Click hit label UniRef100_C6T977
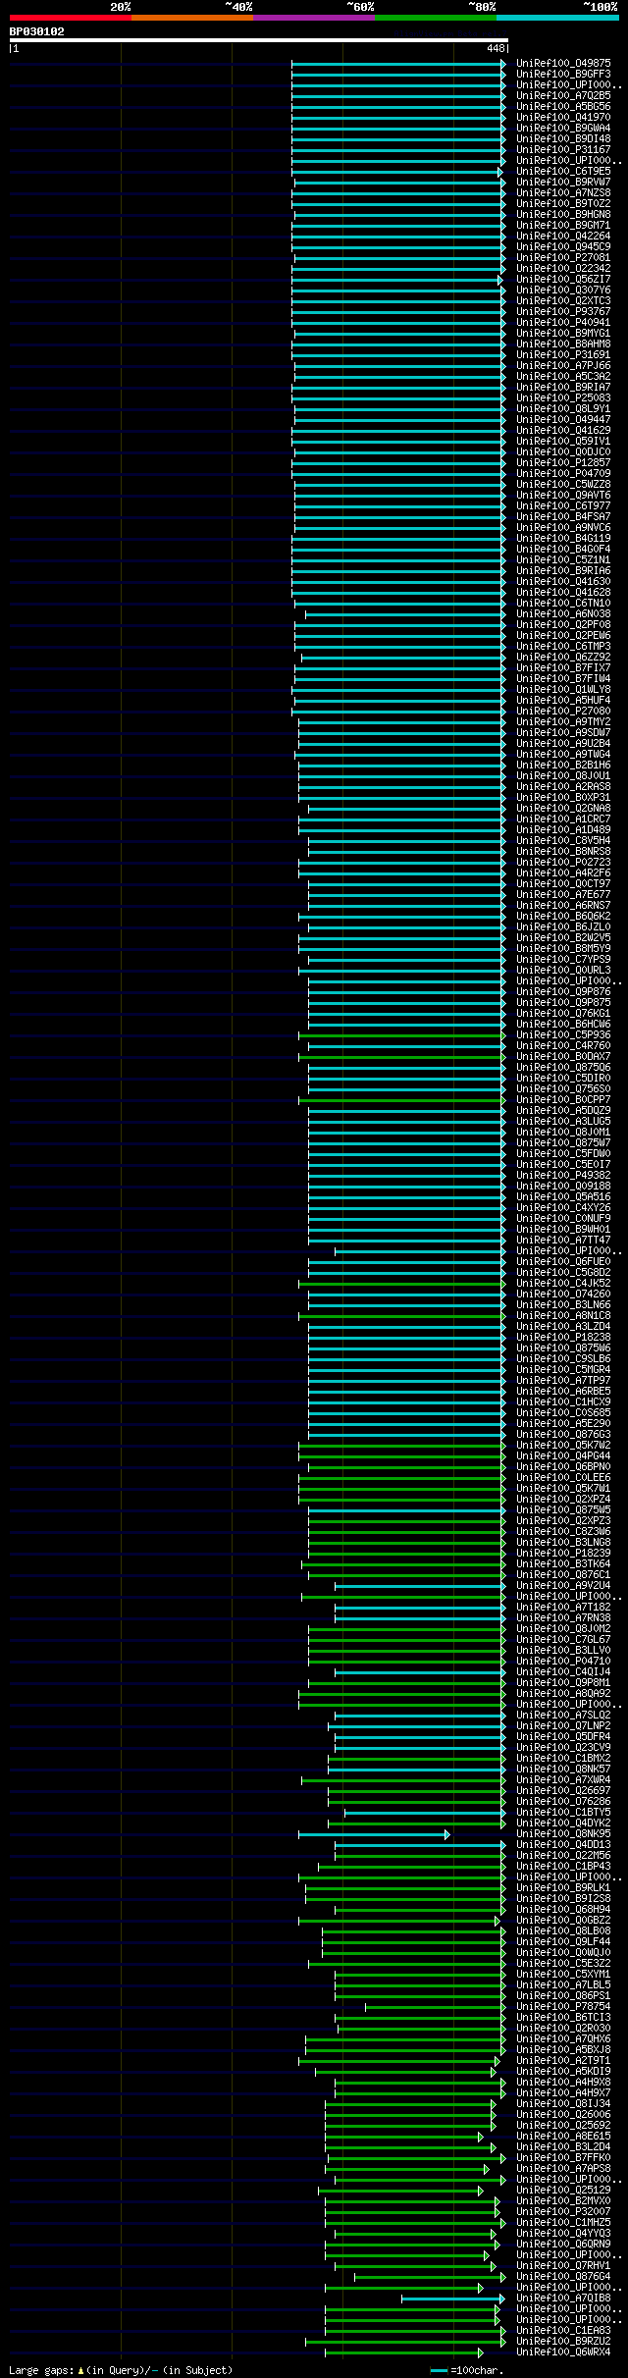Image resolution: width=628 pixels, height=2378 pixels. coord(563,505)
